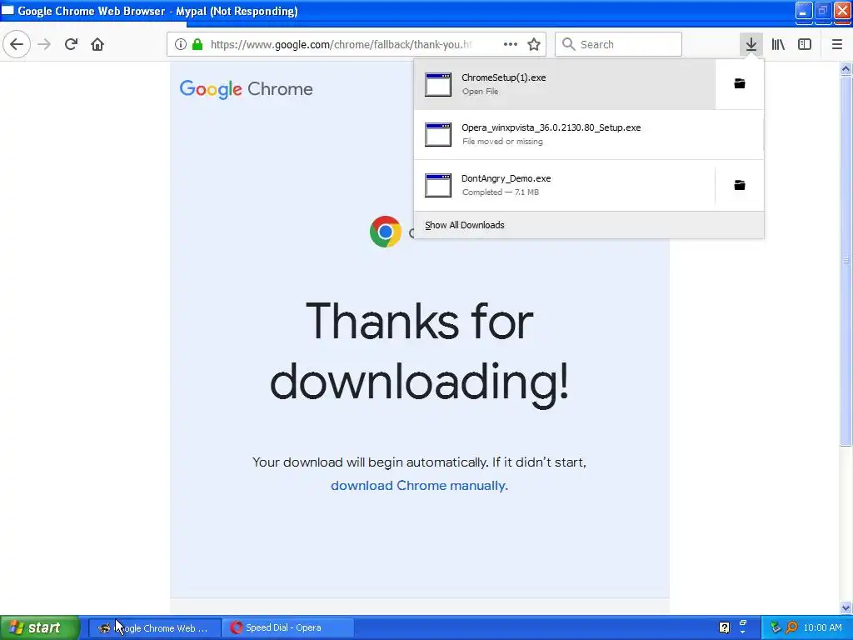
Task: Bookmark this page with the star
Action: click(x=534, y=44)
